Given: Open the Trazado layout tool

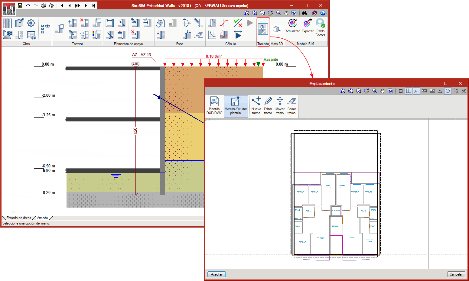Looking at the screenshot, I should tap(263, 32).
